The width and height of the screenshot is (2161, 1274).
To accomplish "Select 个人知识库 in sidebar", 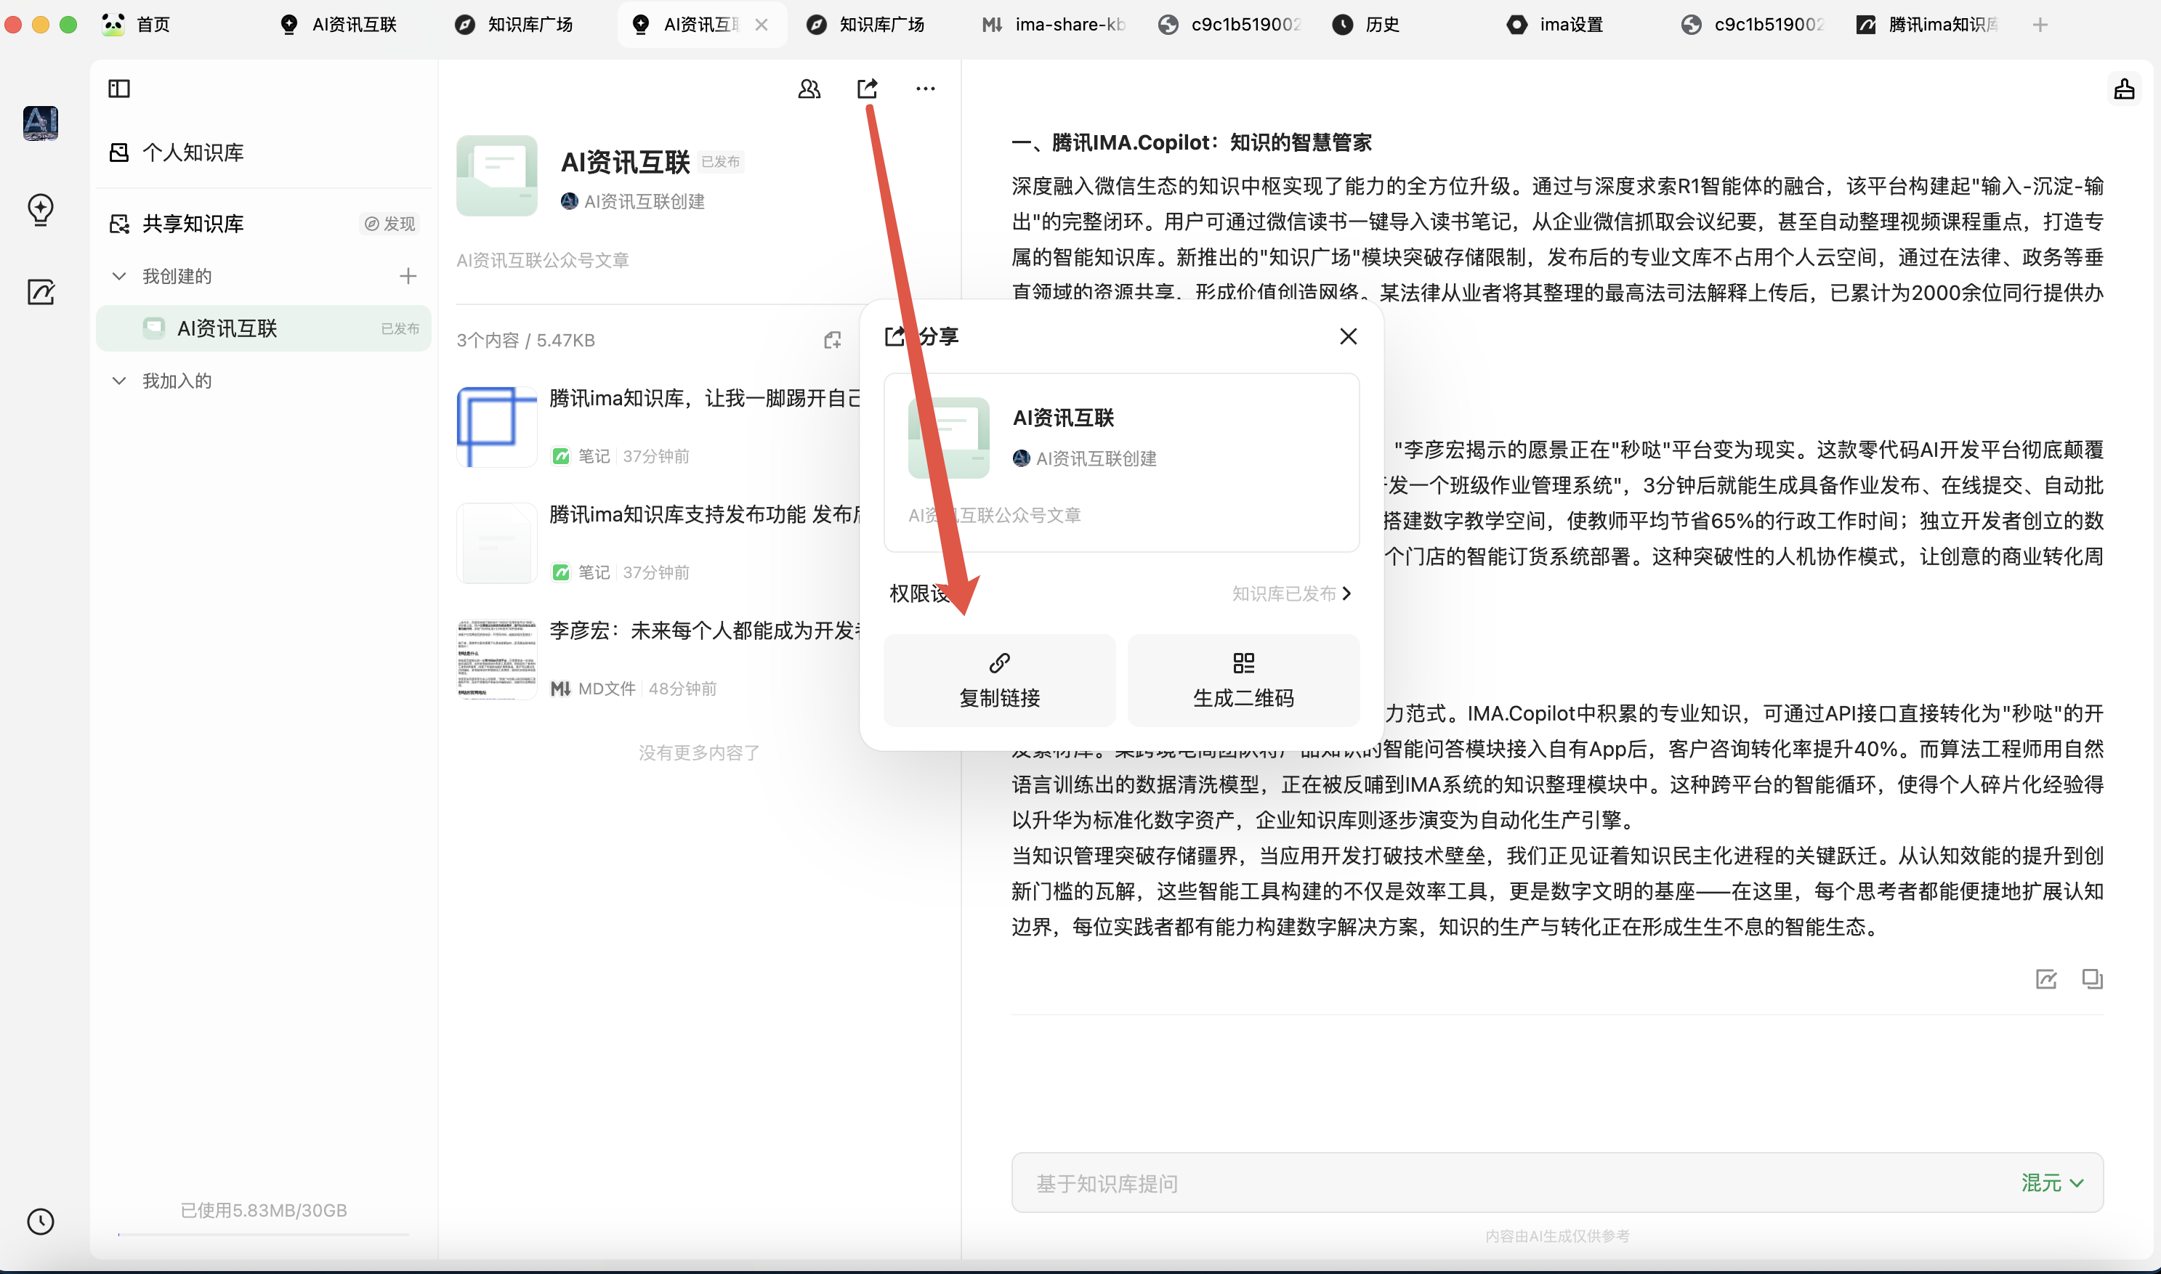I will tap(264, 153).
